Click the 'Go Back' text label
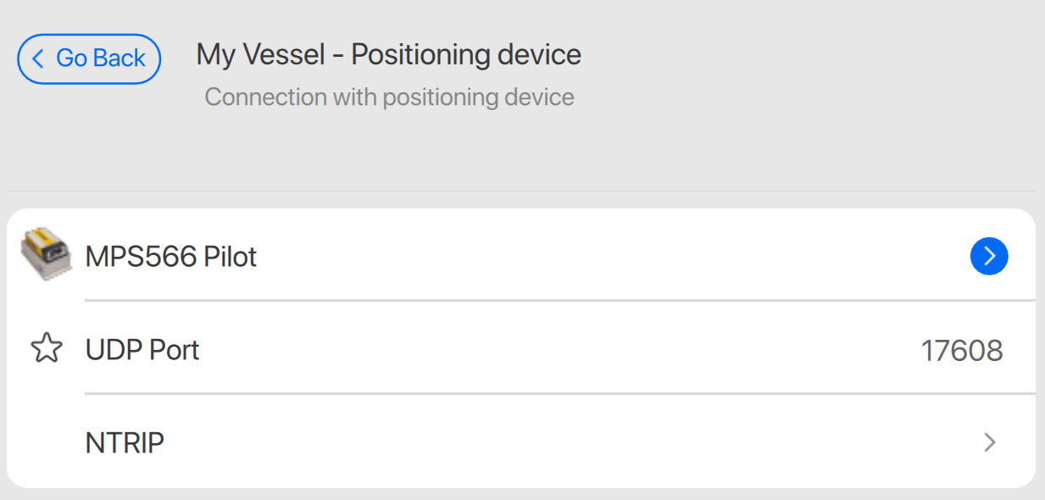This screenshot has height=500, width=1045. (101, 58)
